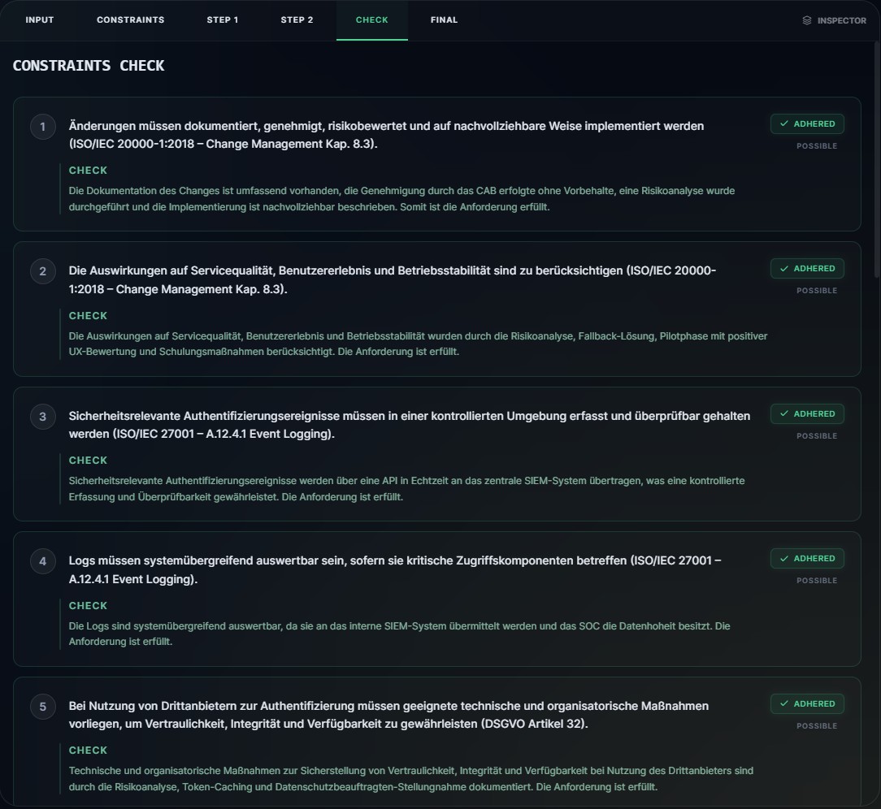Click number 5 circle badge
Image resolution: width=881 pixels, height=809 pixels.
click(43, 707)
